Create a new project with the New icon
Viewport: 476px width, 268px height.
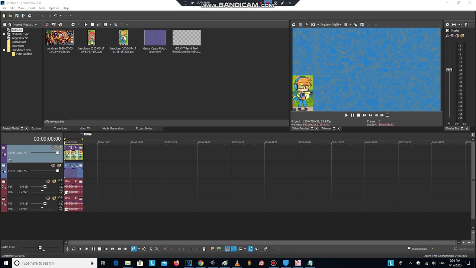(4, 16)
